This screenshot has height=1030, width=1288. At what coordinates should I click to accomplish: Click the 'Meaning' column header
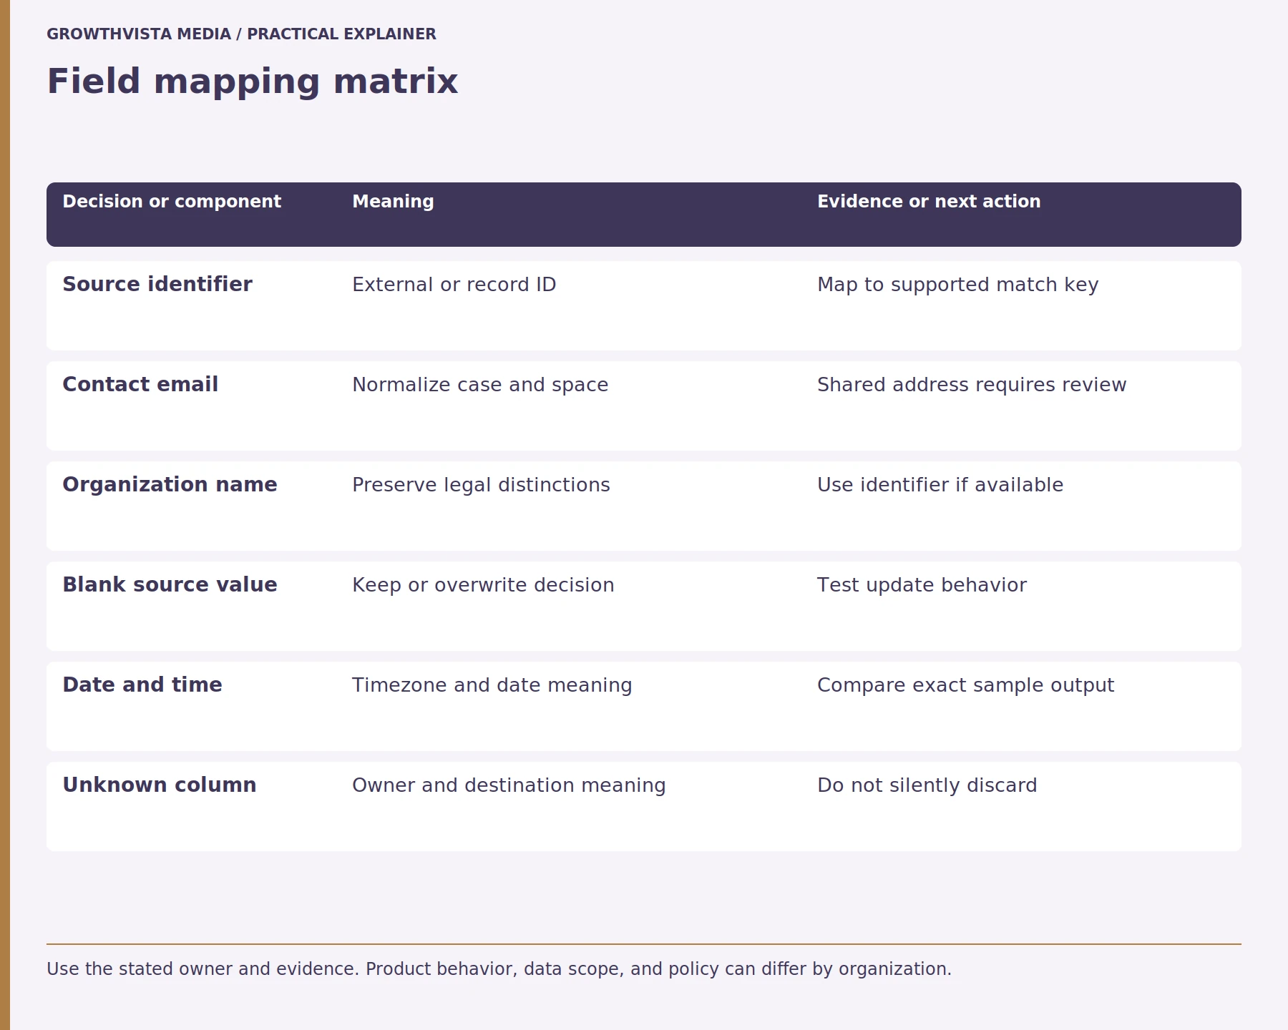click(x=393, y=202)
